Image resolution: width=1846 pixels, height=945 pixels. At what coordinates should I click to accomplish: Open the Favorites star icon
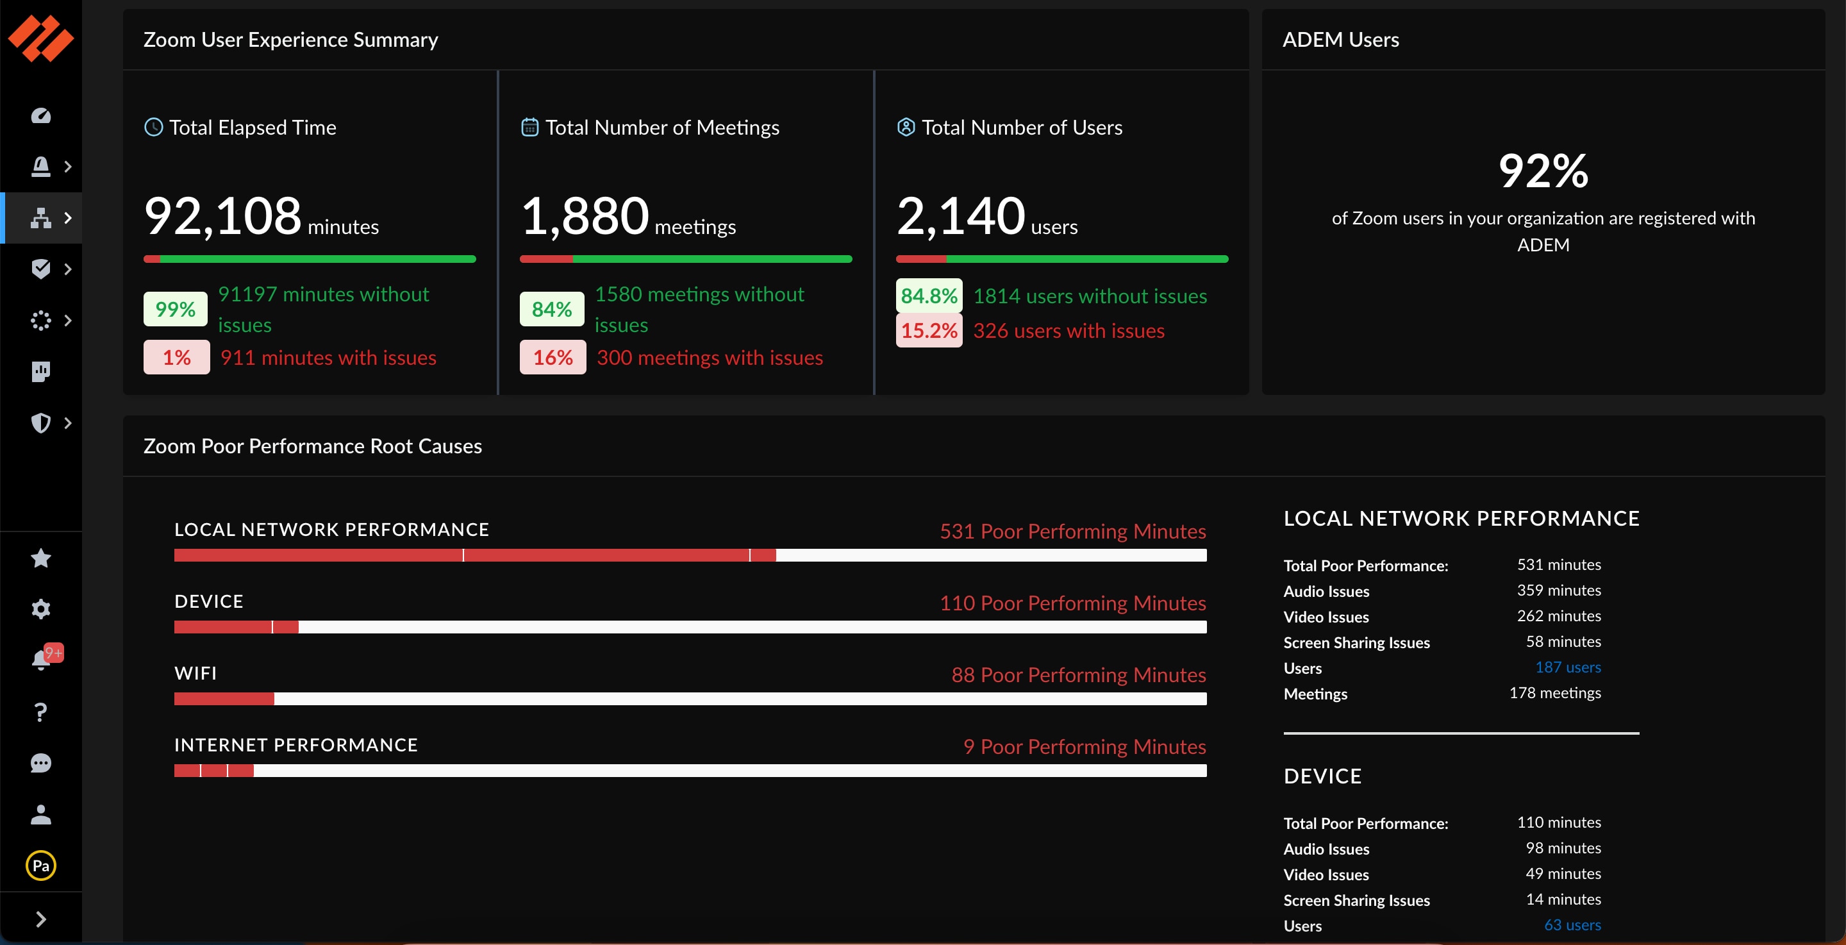[41, 559]
